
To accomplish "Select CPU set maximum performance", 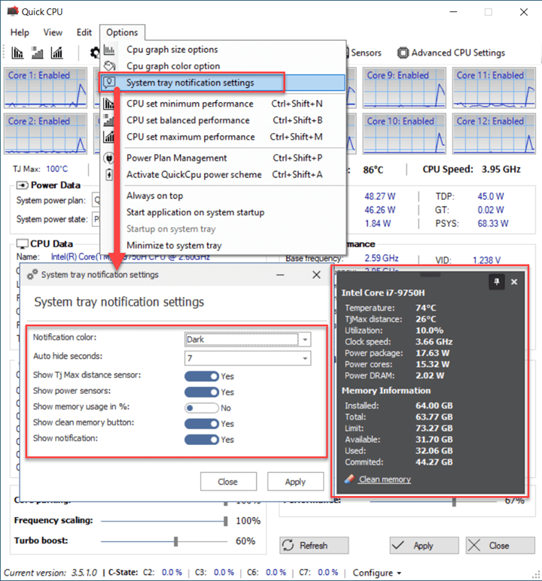I will click(223, 137).
